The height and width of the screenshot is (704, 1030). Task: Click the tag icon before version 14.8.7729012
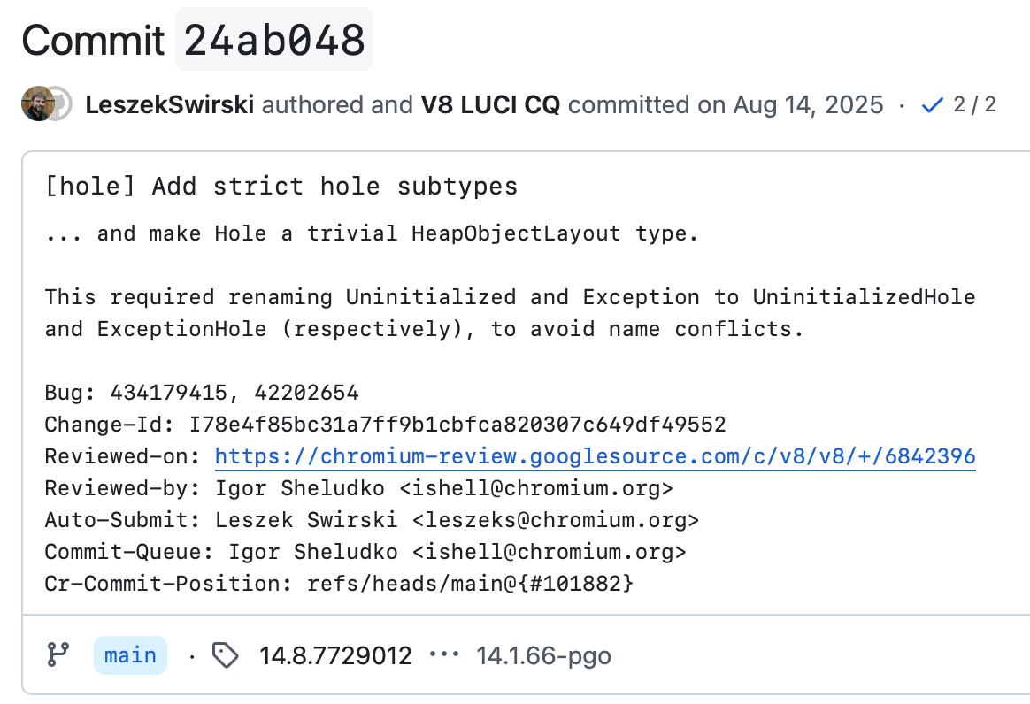227,655
